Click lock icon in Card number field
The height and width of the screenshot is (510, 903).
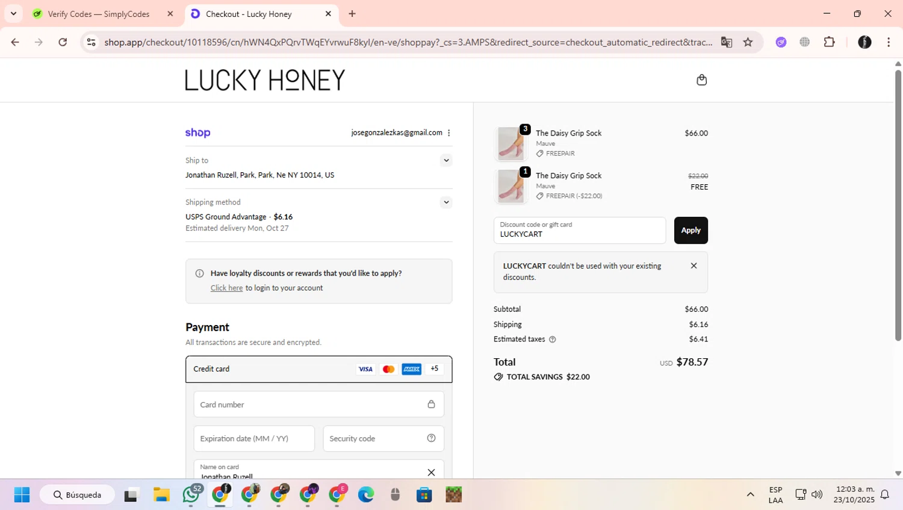coord(431,405)
